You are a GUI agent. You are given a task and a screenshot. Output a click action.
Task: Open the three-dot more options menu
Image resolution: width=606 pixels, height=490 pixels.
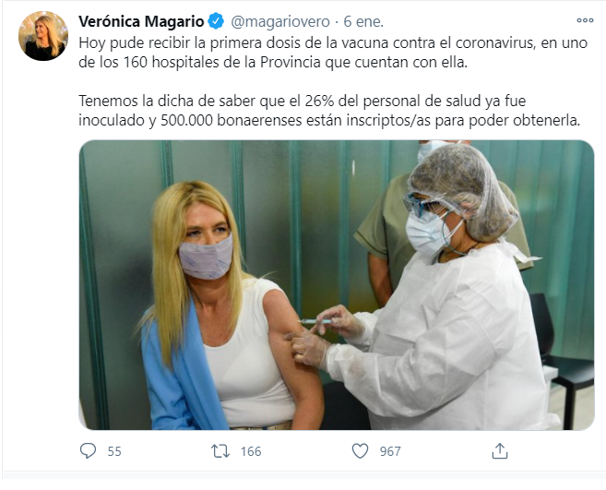pos(585,20)
